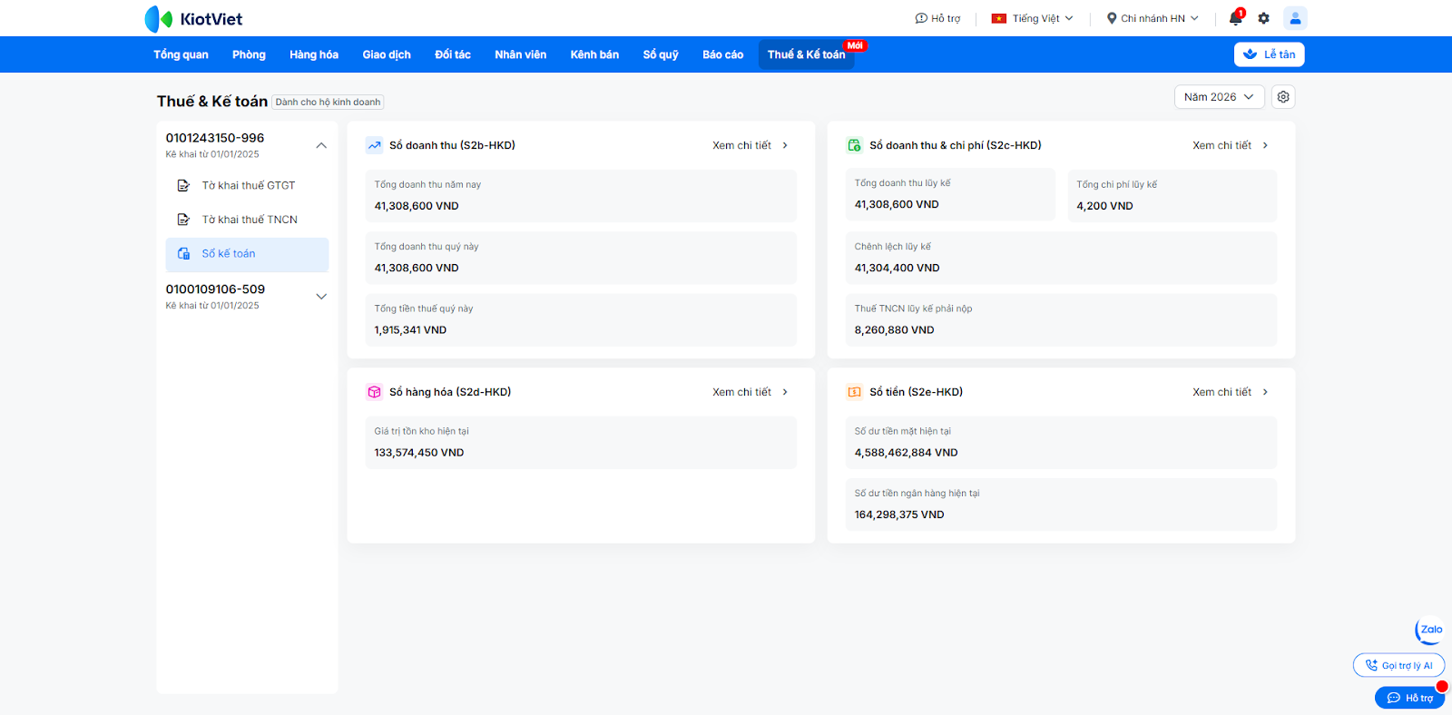The width and height of the screenshot is (1452, 715).
Task: Click the Vietnam flag icon
Action: tap(999, 18)
